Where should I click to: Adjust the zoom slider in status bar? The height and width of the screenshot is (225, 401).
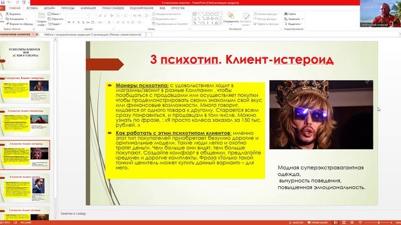pyautogui.click(x=379, y=222)
